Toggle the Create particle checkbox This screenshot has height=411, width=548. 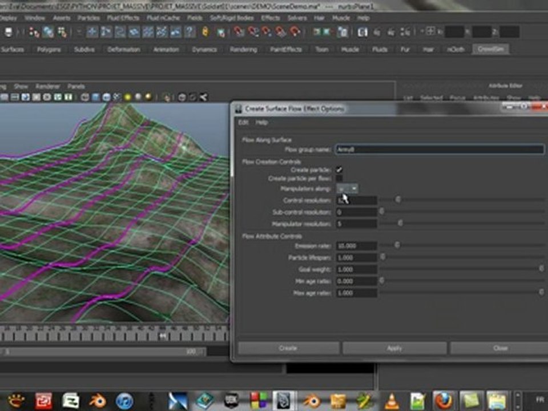point(339,170)
